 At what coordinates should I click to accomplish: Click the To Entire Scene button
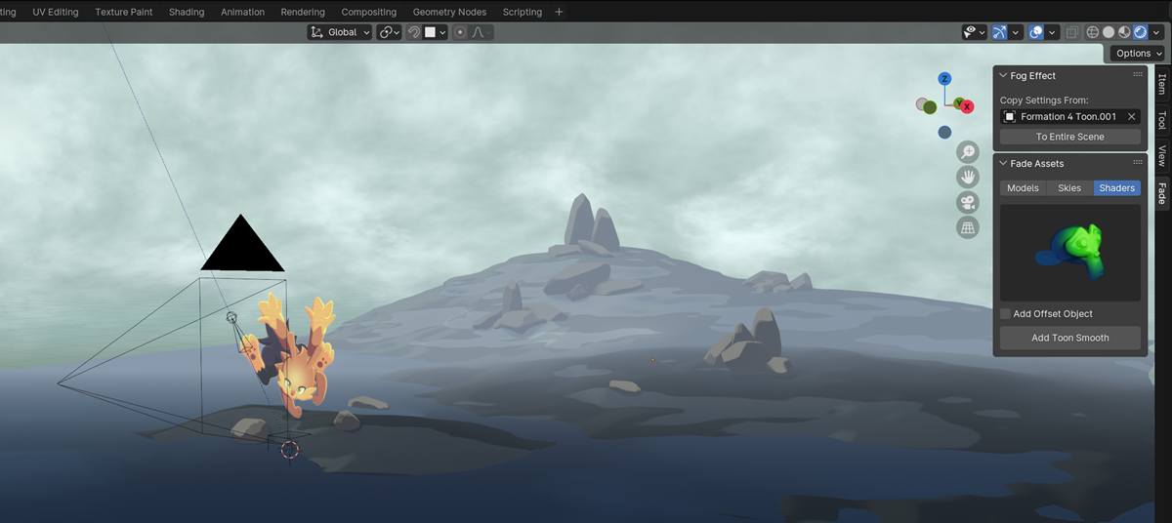click(1070, 137)
